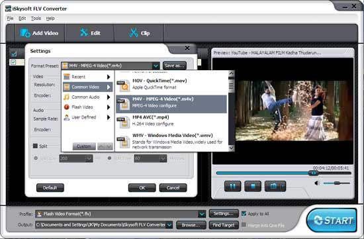This screenshot has height=239, width=364.
Task: Toggle the Apply to All checkbox
Action: point(244,214)
